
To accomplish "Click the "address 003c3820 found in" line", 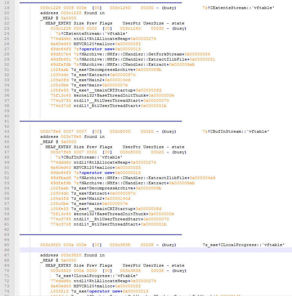I will [72, 255].
